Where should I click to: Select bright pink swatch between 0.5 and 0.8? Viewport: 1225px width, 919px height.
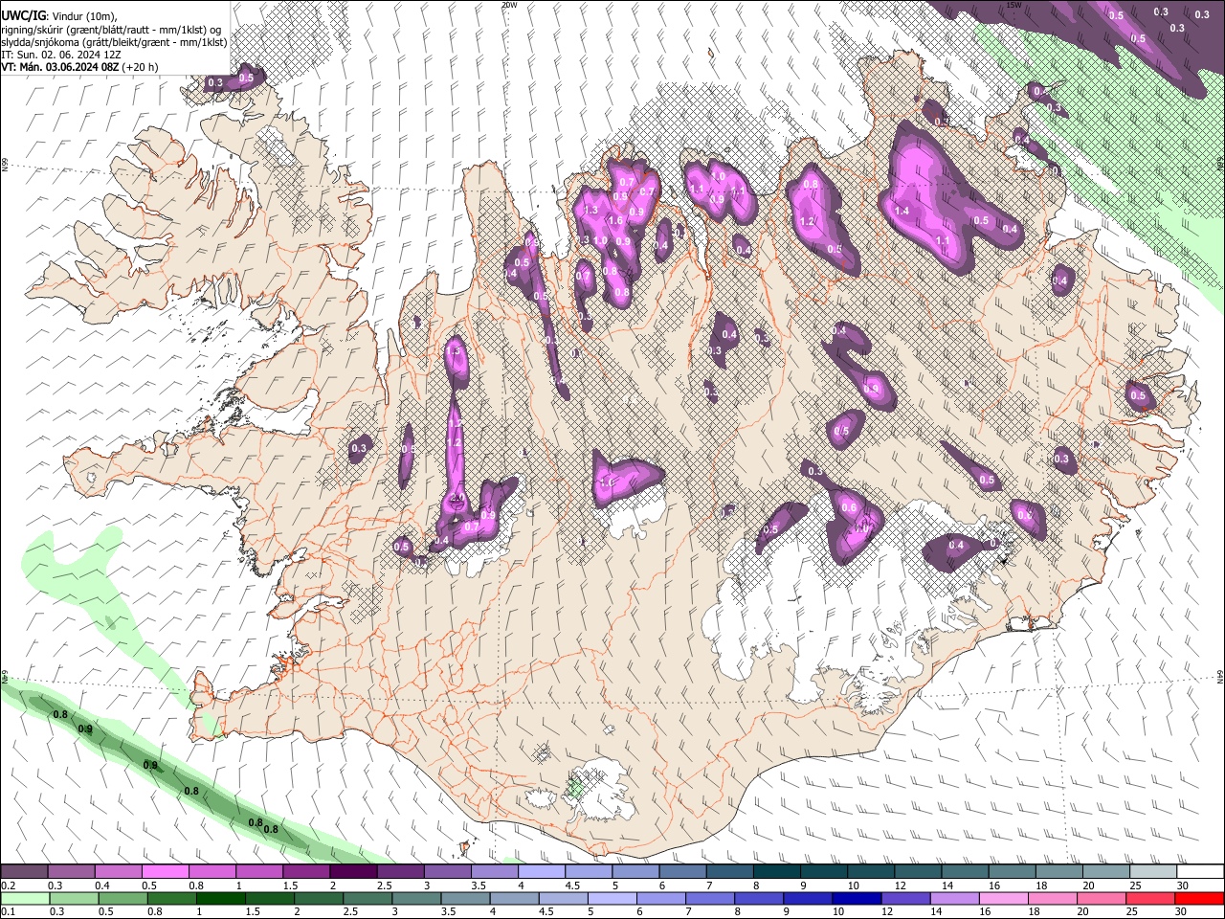click(x=165, y=872)
